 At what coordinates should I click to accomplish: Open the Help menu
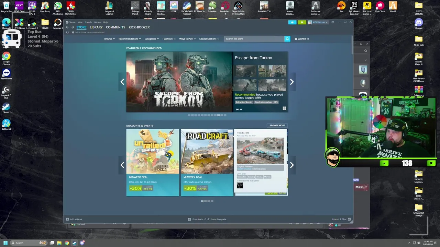coord(106,22)
